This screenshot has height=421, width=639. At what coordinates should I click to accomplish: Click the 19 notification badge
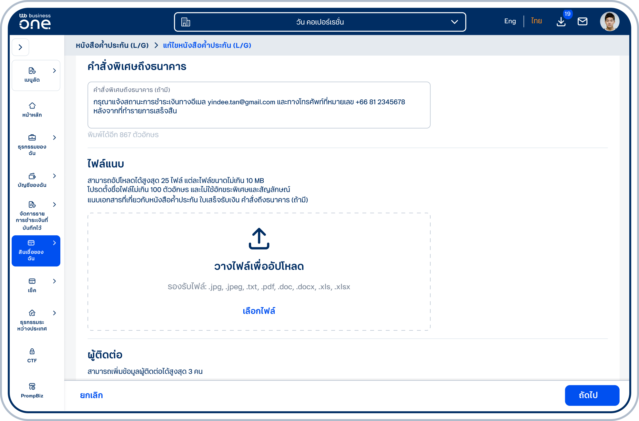point(567,14)
